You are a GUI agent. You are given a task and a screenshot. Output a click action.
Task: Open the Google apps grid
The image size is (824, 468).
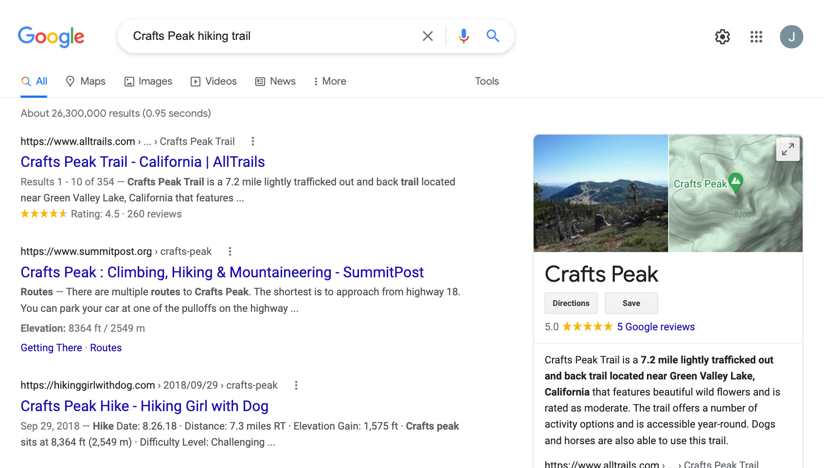756,36
